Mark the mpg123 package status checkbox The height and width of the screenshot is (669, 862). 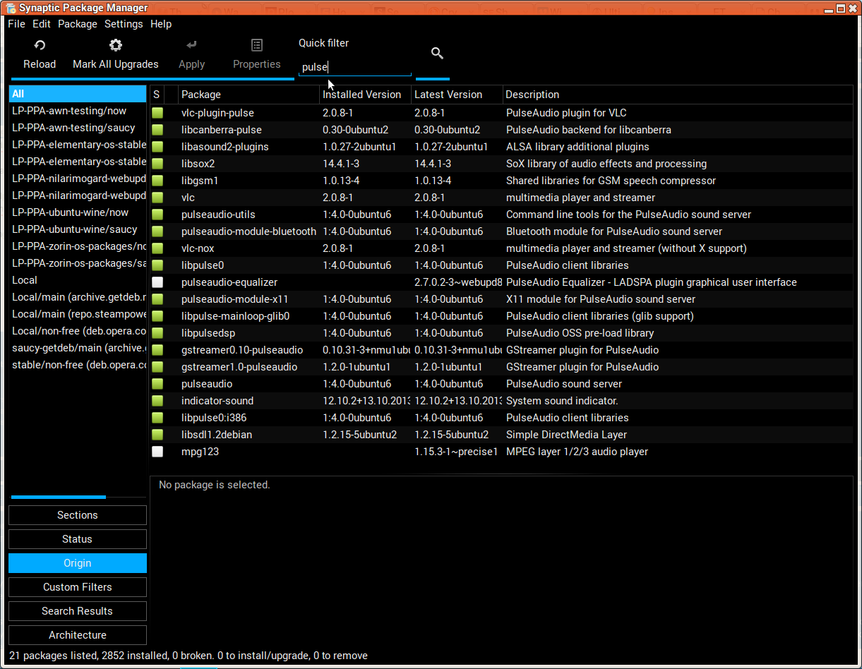pyautogui.click(x=157, y=452)
